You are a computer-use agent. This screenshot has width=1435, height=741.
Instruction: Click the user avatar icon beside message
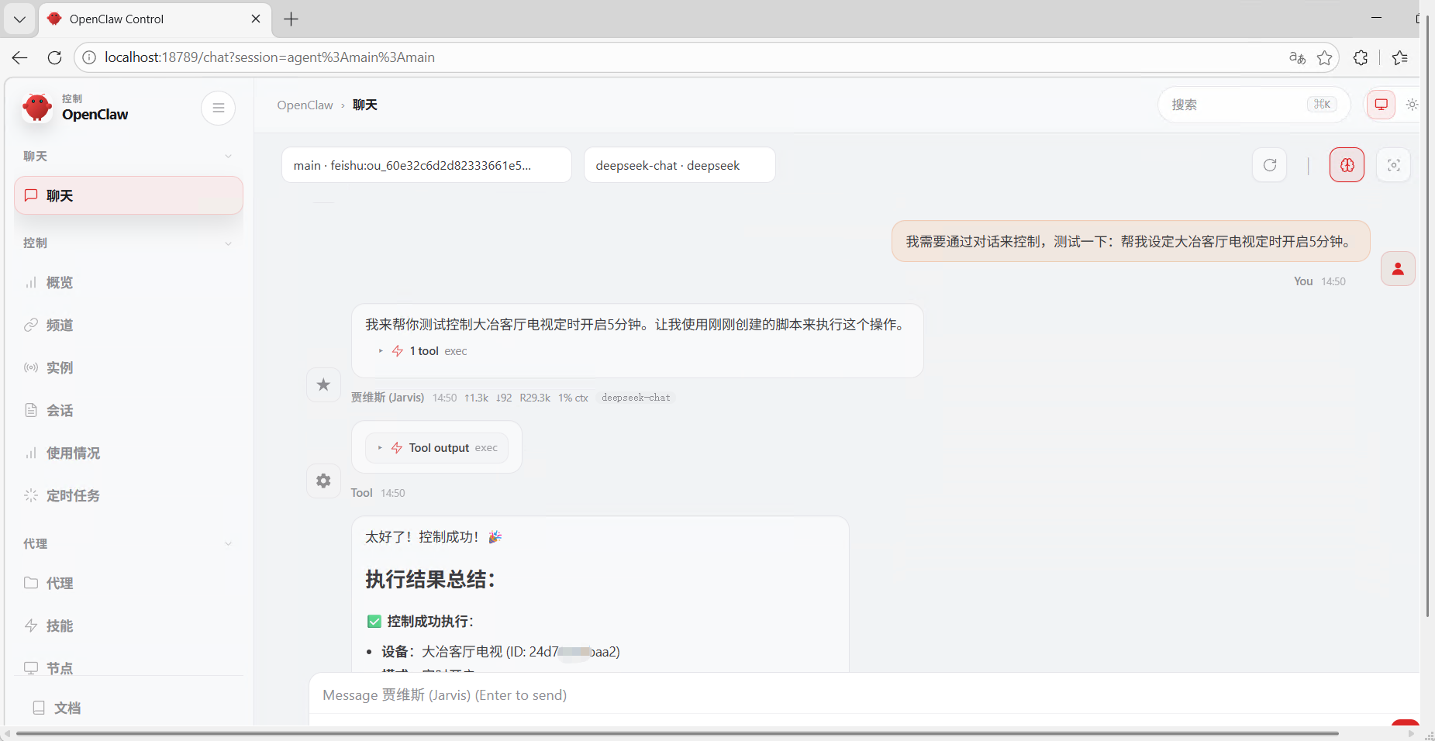(1398, 269)
